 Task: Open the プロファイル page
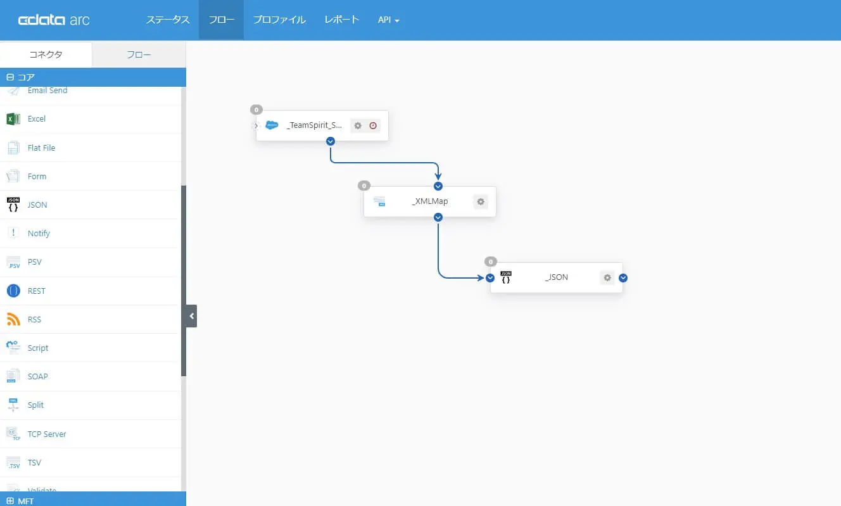click(x=279, y=20)
